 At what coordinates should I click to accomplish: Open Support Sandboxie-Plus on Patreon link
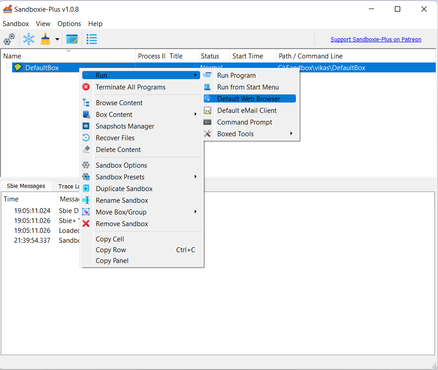tap(375, 40)
